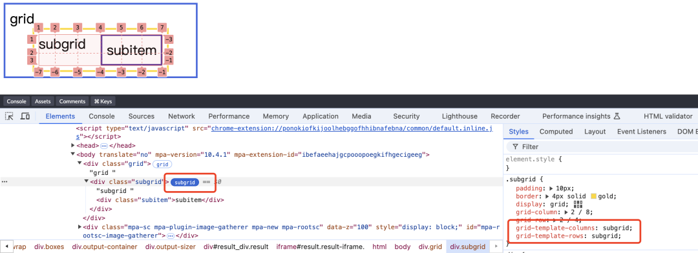
Task: Activate the inspect element picker icon
Action: [x=9, y=116]
